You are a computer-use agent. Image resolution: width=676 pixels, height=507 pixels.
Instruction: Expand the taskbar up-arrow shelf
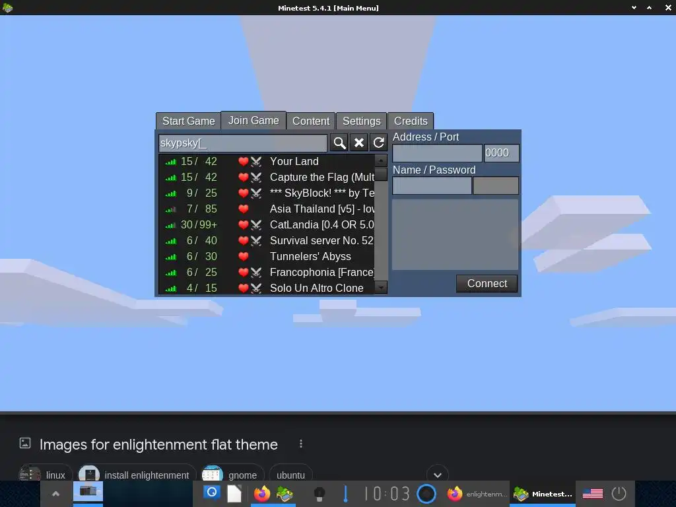point(55,494)
